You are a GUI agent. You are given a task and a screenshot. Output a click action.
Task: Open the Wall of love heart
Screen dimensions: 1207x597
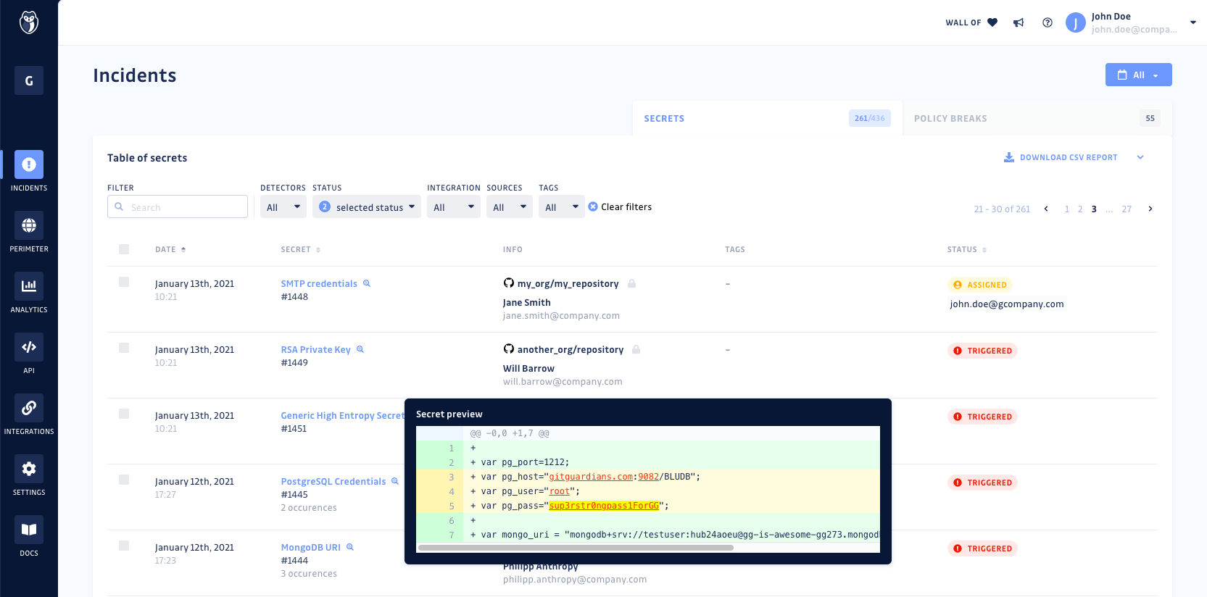992,22
